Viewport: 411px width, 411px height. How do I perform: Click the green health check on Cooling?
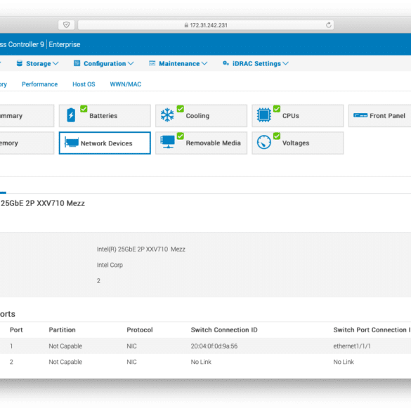181,108
